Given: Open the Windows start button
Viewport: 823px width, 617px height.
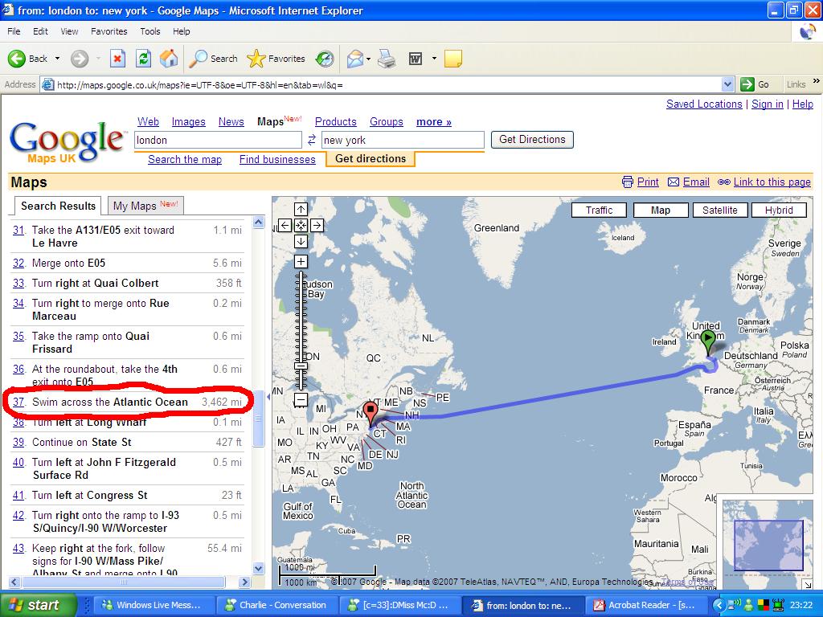Looking at the screenshot, I should [x=38, y=605].
